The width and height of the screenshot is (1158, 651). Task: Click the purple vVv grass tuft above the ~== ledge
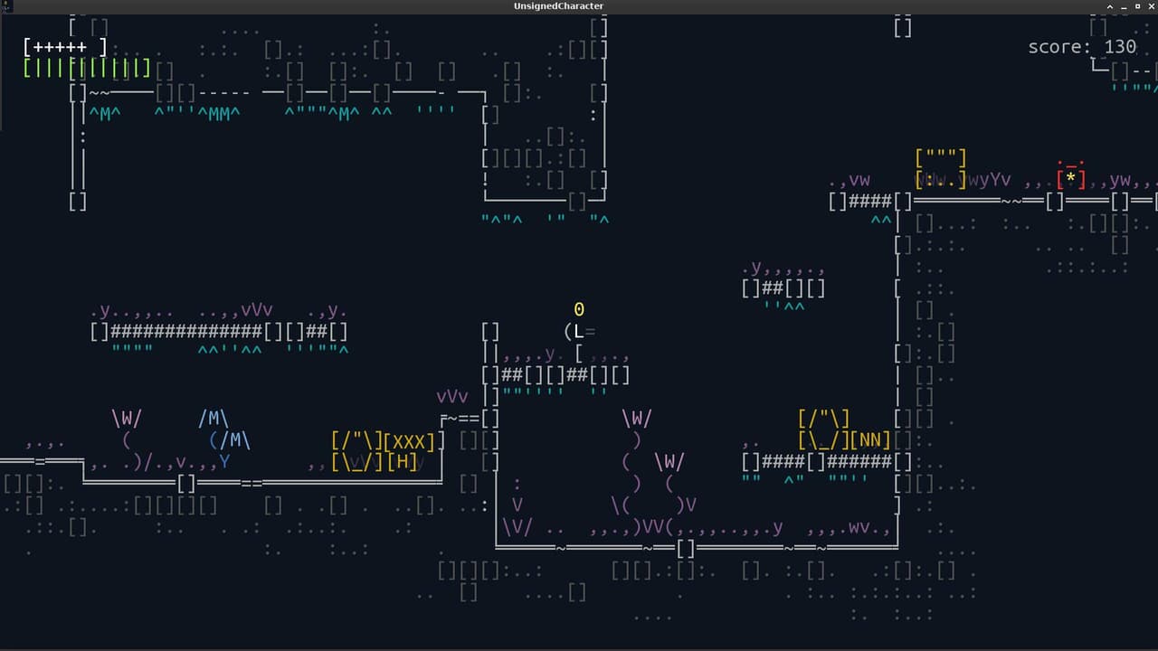click(x=452, y=397)
